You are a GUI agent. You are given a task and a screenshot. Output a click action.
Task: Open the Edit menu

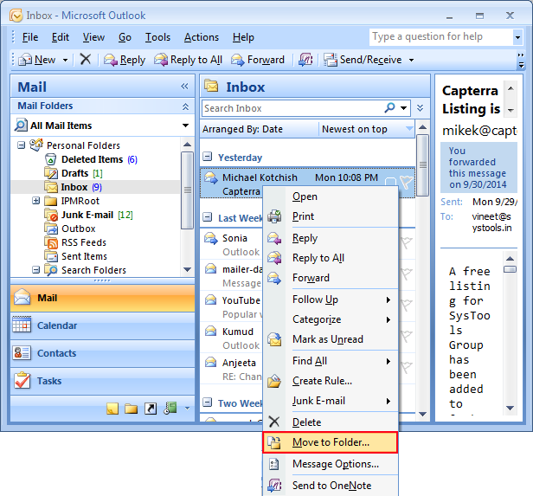pos(61,37)
